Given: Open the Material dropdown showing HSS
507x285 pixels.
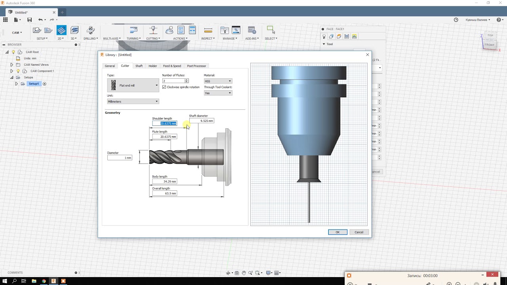Looking at the screenshot, I should click(218, 81).
